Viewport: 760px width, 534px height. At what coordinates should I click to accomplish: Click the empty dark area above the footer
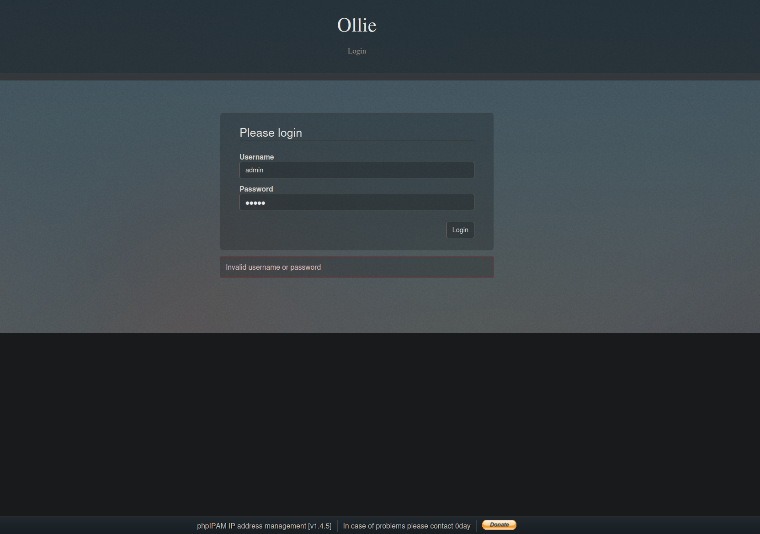(379, 425)
